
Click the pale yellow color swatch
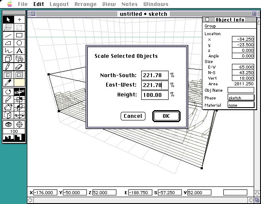pyautogui.click(x=19, y=82)
